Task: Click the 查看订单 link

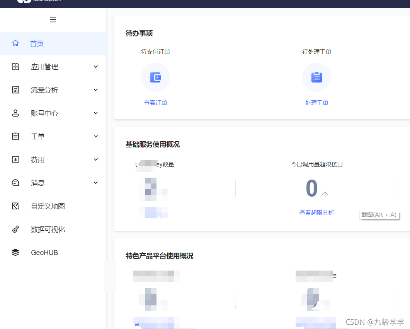Action: click(155, 102)
